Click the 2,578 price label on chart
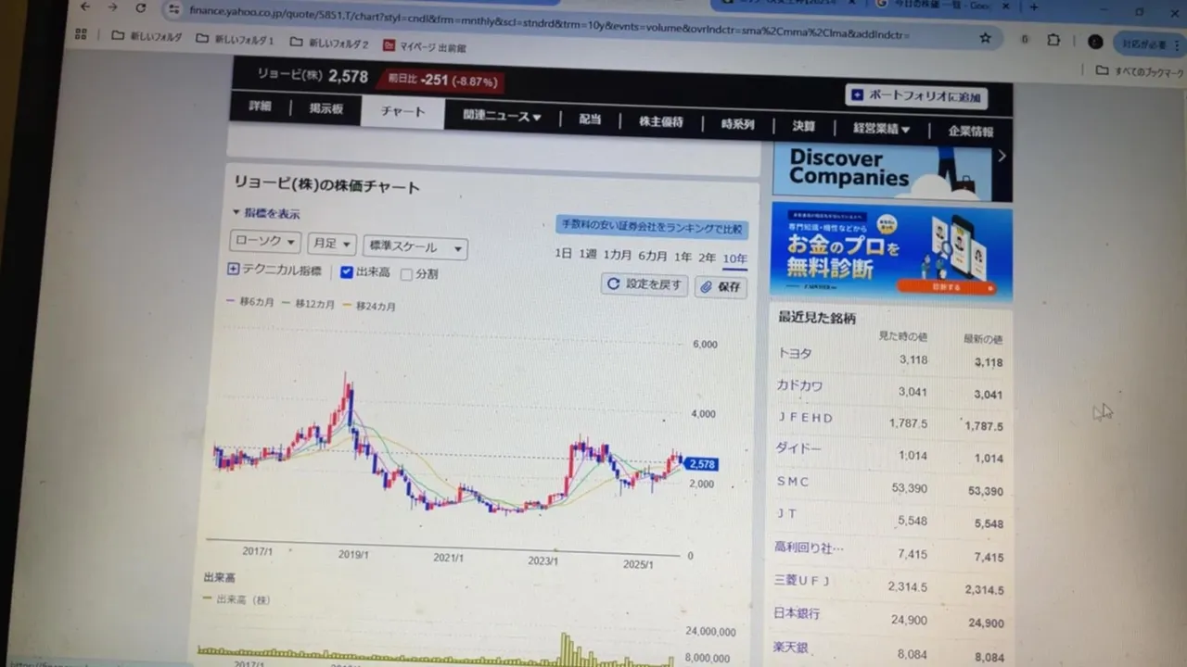 pos(702,464)
